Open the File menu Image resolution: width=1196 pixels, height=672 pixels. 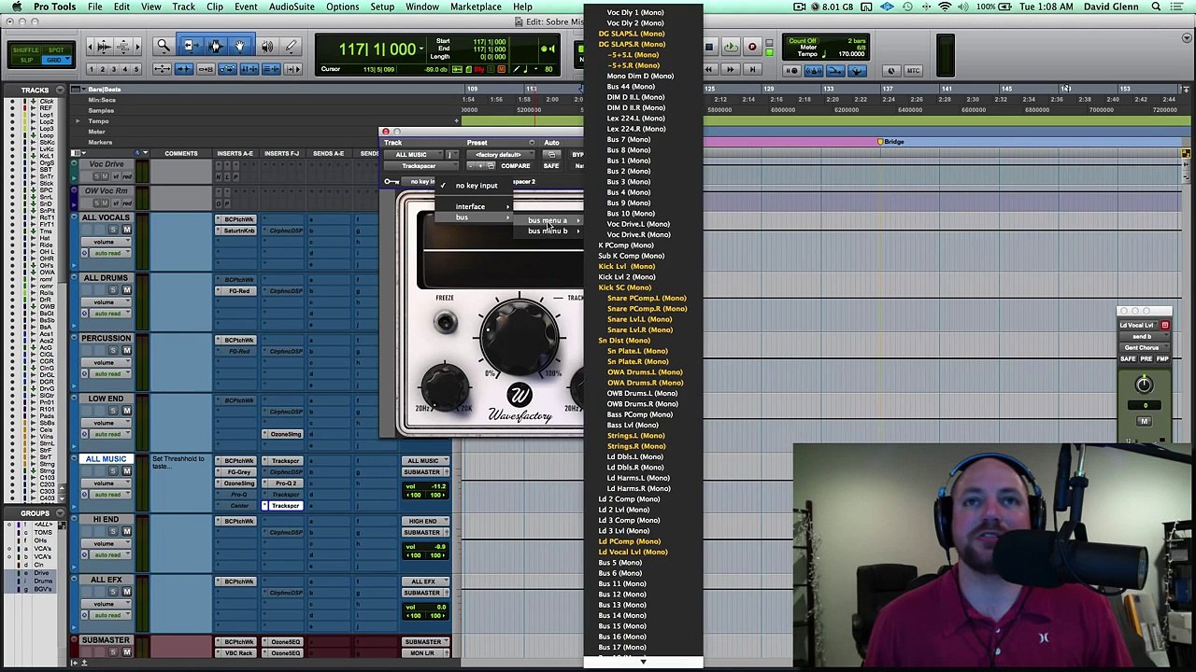[x=94, y=7]
